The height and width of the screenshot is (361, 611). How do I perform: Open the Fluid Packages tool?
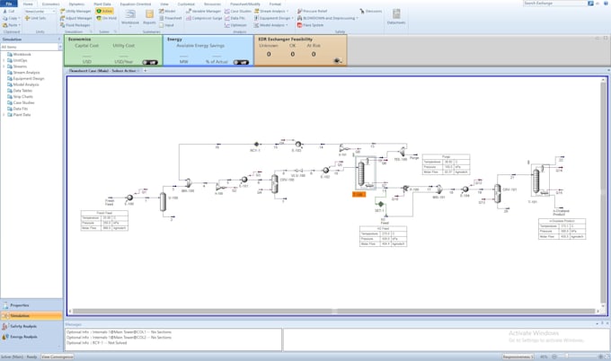(x=76, y=24)
